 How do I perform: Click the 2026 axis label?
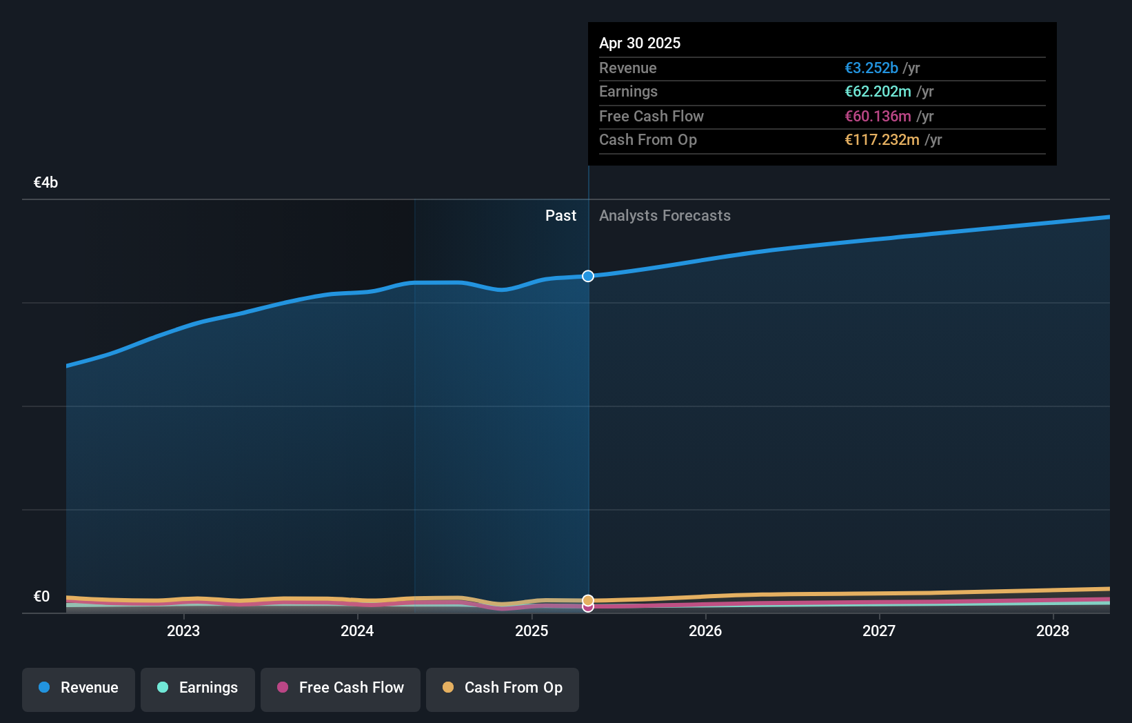pyautogui.click(x=705, y=631)
